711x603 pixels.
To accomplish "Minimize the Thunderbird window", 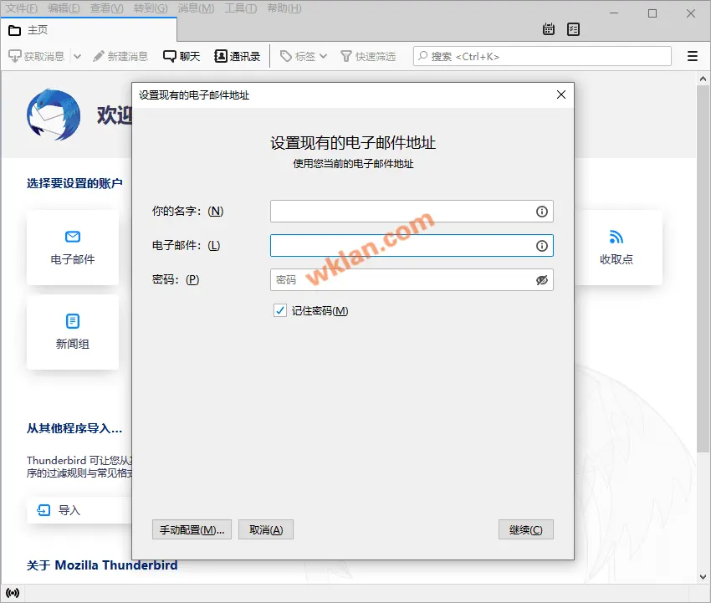I will [x=614, y=13].
